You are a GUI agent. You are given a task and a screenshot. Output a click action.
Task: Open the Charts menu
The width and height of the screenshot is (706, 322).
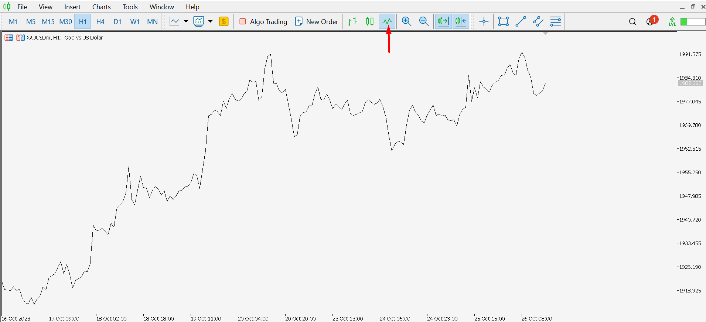pos(102,7)
